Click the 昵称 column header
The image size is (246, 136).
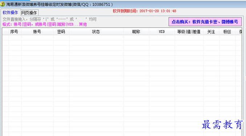point(136,32)
